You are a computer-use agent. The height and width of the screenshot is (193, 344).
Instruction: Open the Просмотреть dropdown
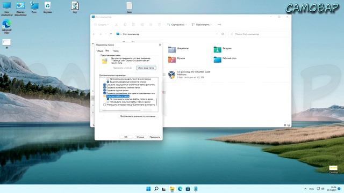202,25
